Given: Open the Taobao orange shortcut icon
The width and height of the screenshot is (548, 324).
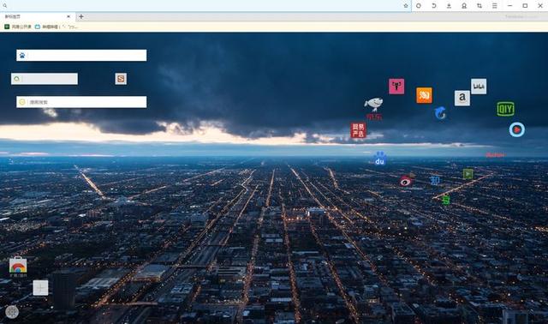Looking at the screenshot, I should click(x=424, y=95).
